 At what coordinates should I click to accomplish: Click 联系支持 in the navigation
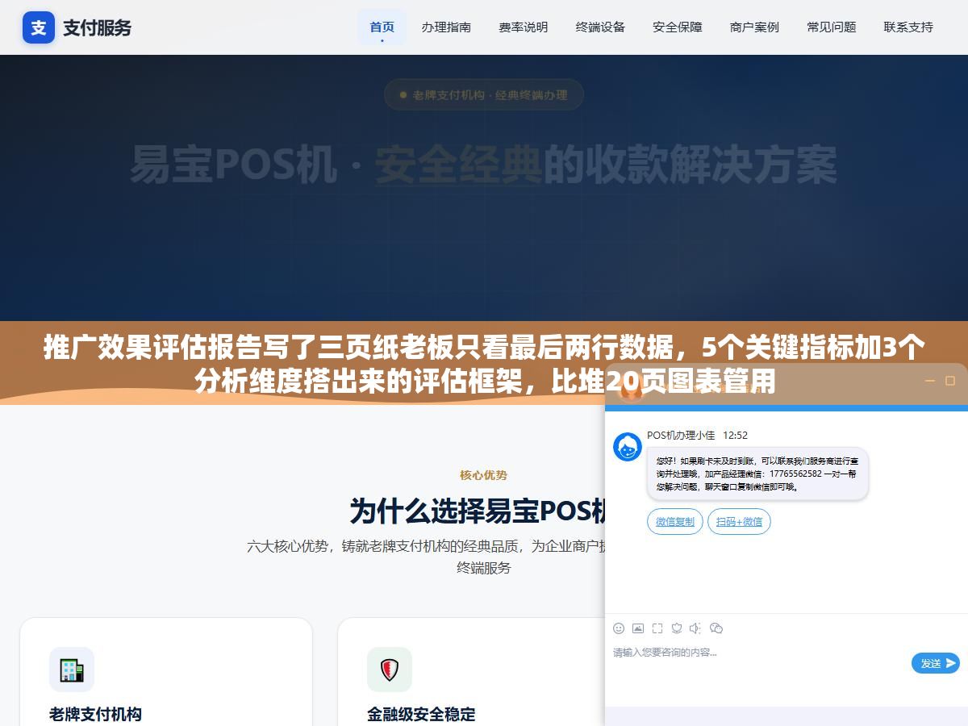coord(908,27)
